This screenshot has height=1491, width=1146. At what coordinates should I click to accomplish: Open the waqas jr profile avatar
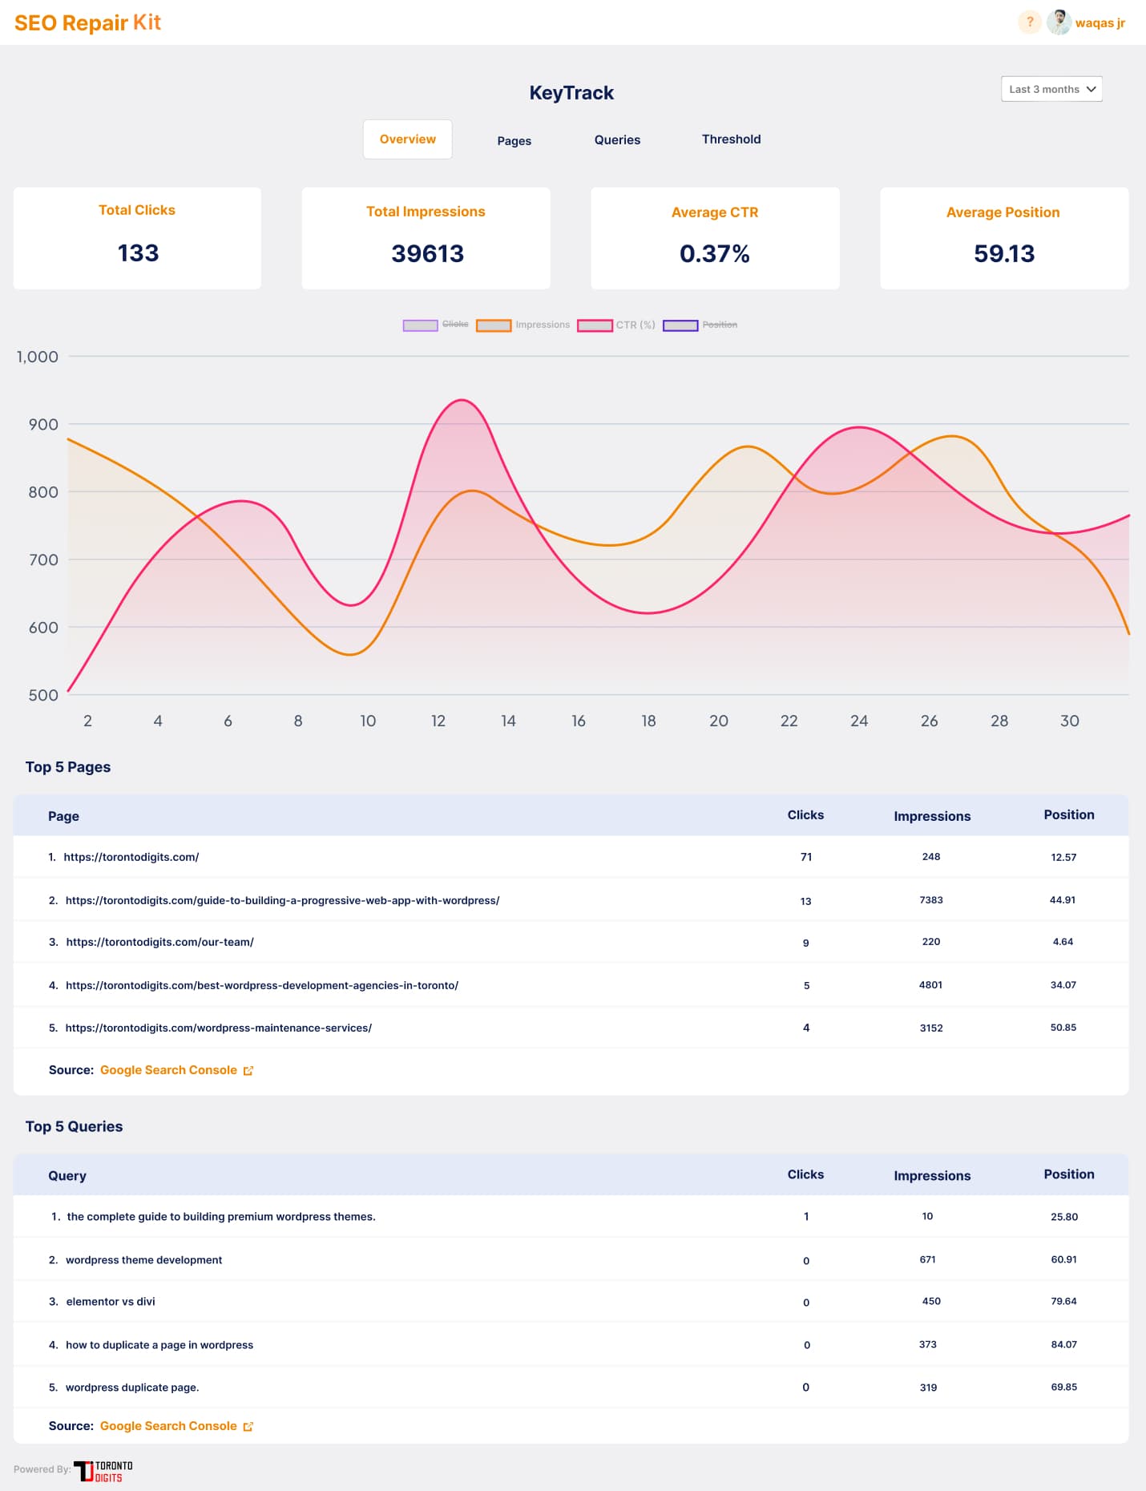click(1059, 22)
